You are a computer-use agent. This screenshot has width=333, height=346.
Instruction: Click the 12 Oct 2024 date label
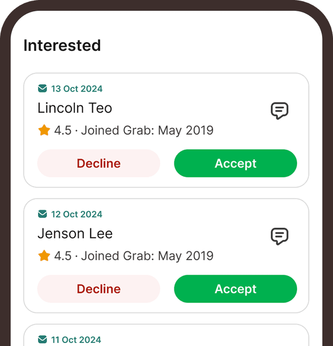coord(76,214)
